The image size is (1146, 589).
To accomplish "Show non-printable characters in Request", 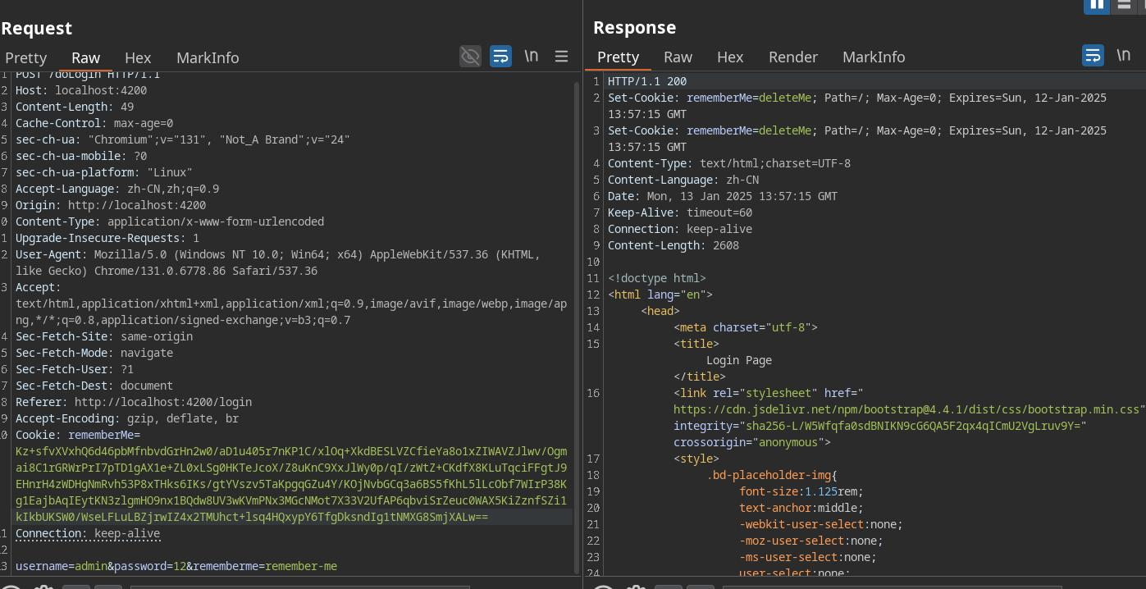I will click(x=531, y=57).
